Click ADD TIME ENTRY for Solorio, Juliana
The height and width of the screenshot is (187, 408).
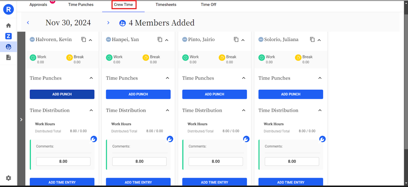[291, 182]
